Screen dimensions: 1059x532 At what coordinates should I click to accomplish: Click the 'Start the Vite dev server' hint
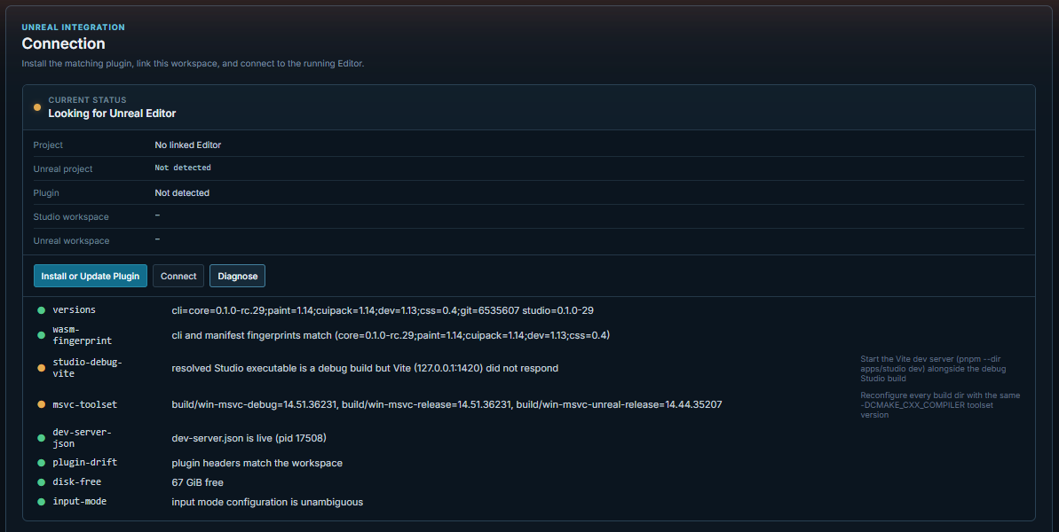pos(933,369)
